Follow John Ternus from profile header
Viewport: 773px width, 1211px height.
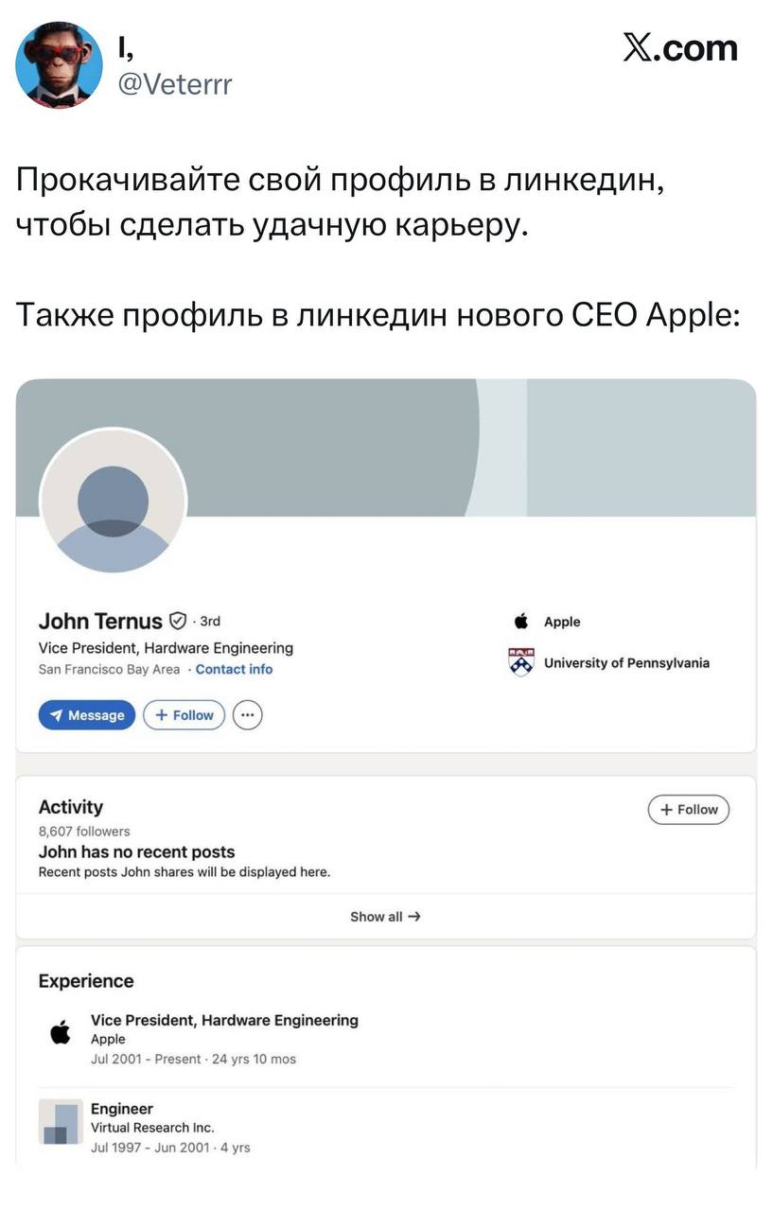coord(184,715)
